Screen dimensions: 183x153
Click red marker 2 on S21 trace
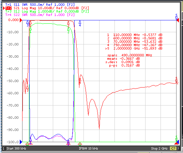[x=68, y=23]
